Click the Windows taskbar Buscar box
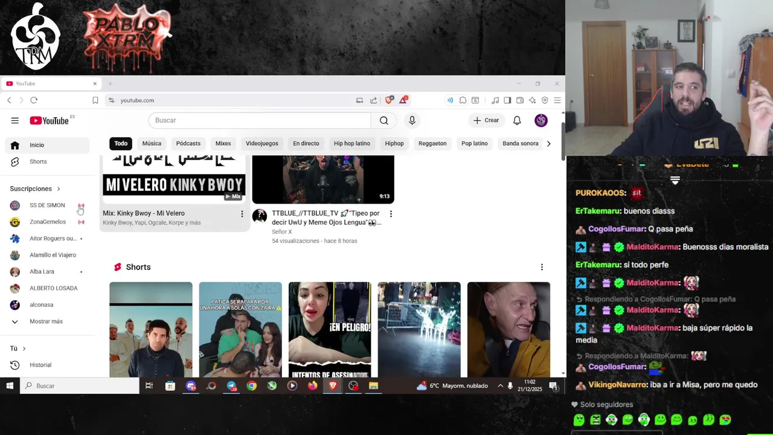The width and height of the screenshot is (773, 435). pyautogui.click(x=80, y=385)
